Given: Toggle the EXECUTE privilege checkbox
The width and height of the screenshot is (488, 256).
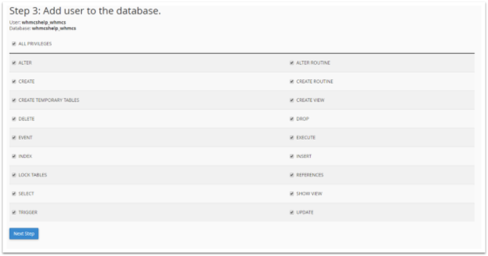Looking at the screenshot, I should 292,138.
